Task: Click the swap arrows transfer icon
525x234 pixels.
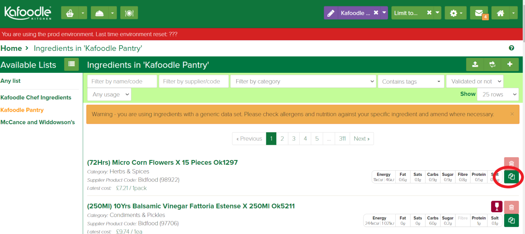Action: click(x=492, y=64)
